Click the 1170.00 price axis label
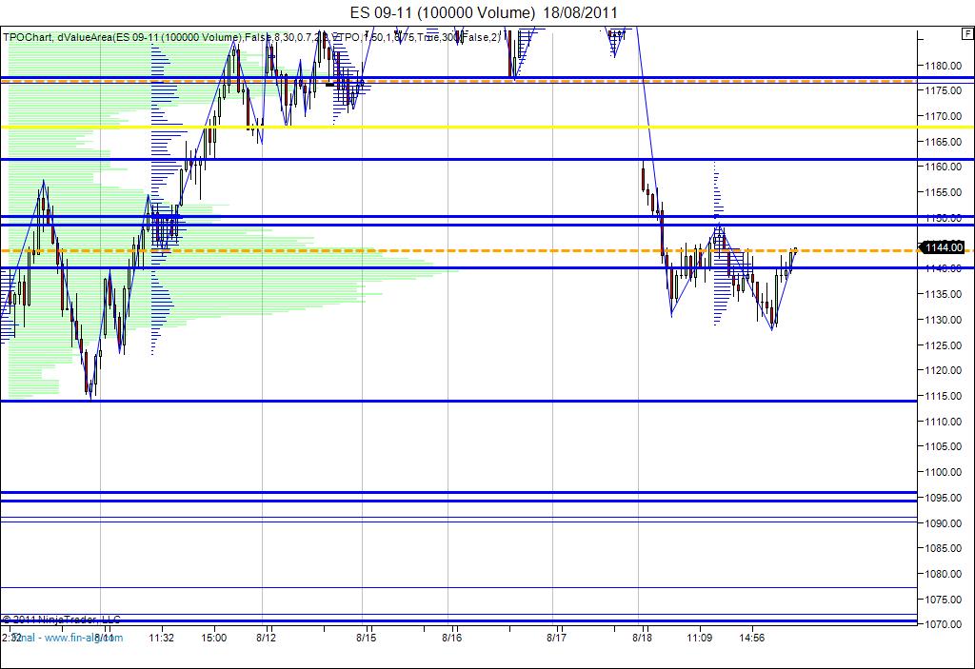Image resolution: width=975 pixels, height=669 pixels. tap(944, 116)
